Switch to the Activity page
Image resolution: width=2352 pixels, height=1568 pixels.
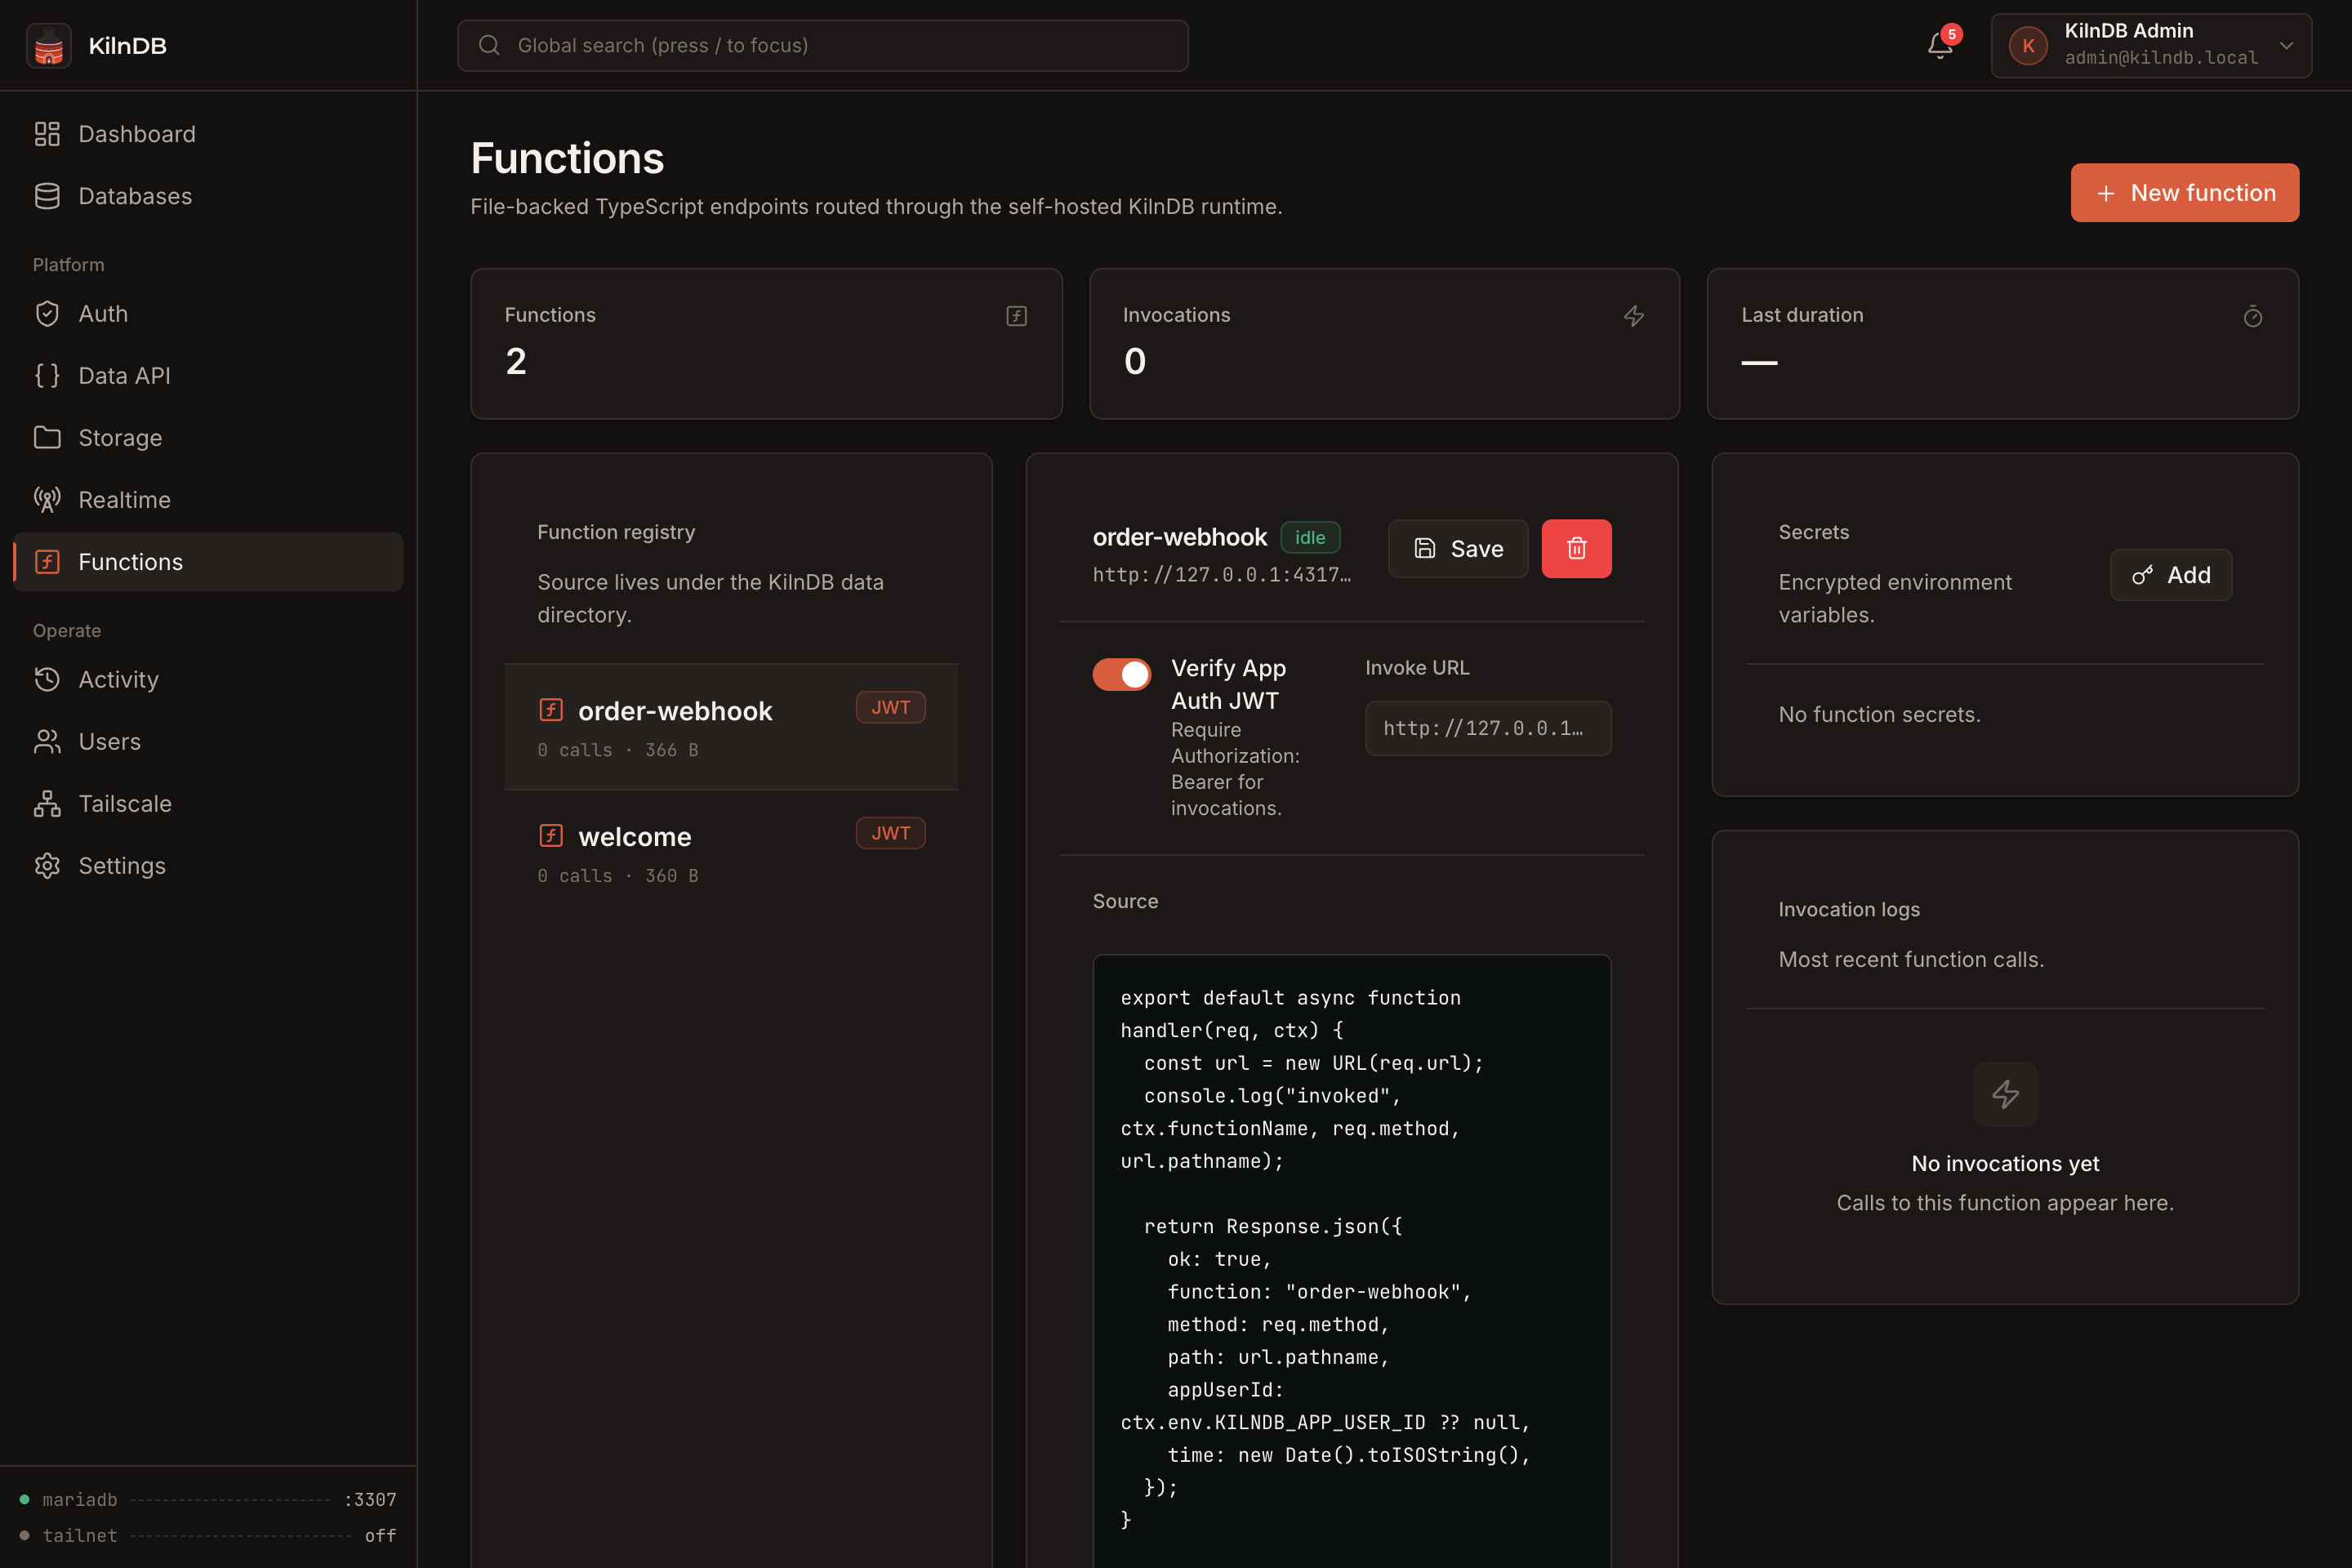pyautogui.click(x=208, y=680)
